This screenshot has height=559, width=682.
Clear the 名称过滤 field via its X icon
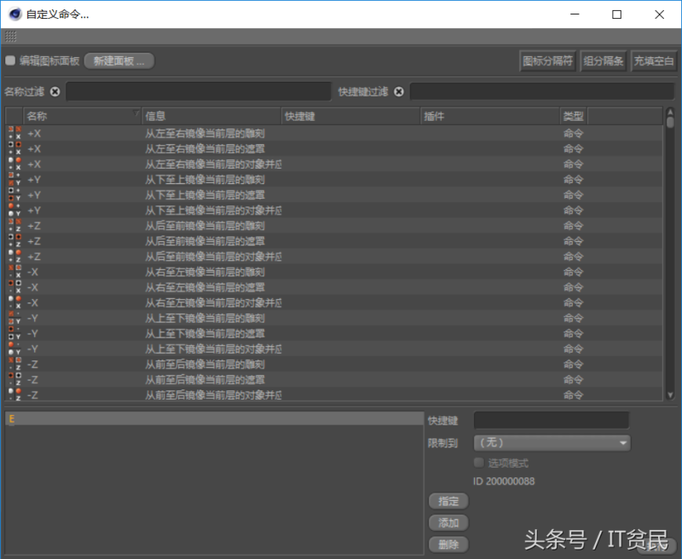54,91
